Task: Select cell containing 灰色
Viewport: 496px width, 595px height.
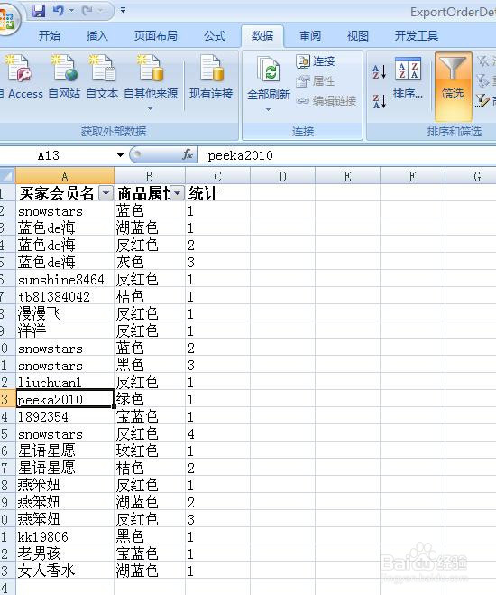Action: pyautogui.click(x=150, y=262)
